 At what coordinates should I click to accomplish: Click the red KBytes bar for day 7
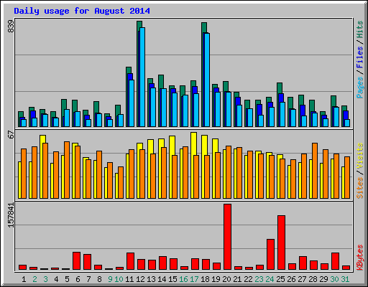(x=87, y=262)
